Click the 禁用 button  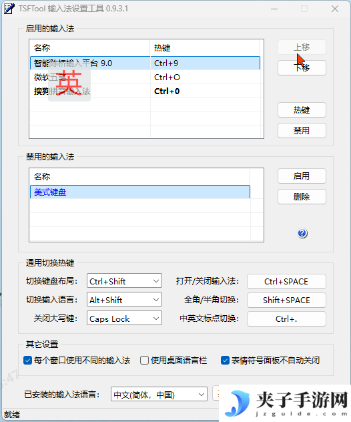click(x=302, y=130)
